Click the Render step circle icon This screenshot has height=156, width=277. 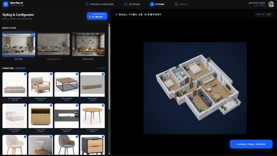176,4
